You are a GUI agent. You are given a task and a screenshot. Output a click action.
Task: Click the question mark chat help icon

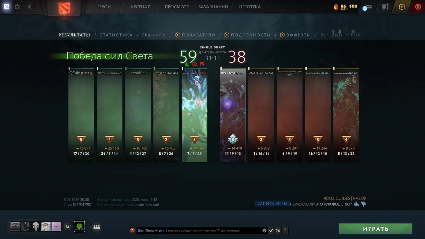(285, 230)
